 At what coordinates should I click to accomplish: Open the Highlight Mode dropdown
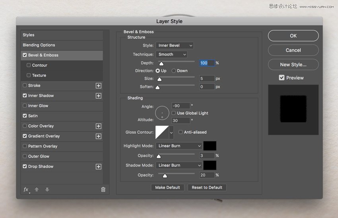coord(179,146)
